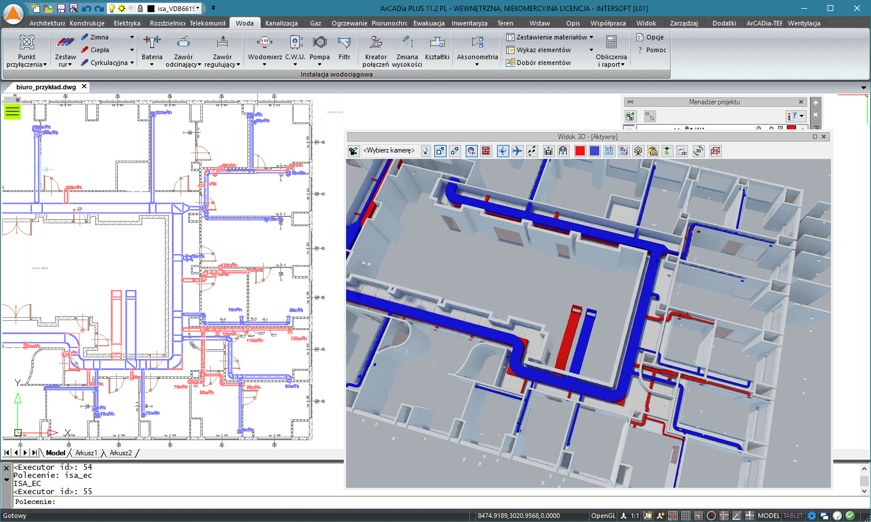Toggle snap grid icon in status bar
This screenshot has height=522, width=871.
click(673, 515)
